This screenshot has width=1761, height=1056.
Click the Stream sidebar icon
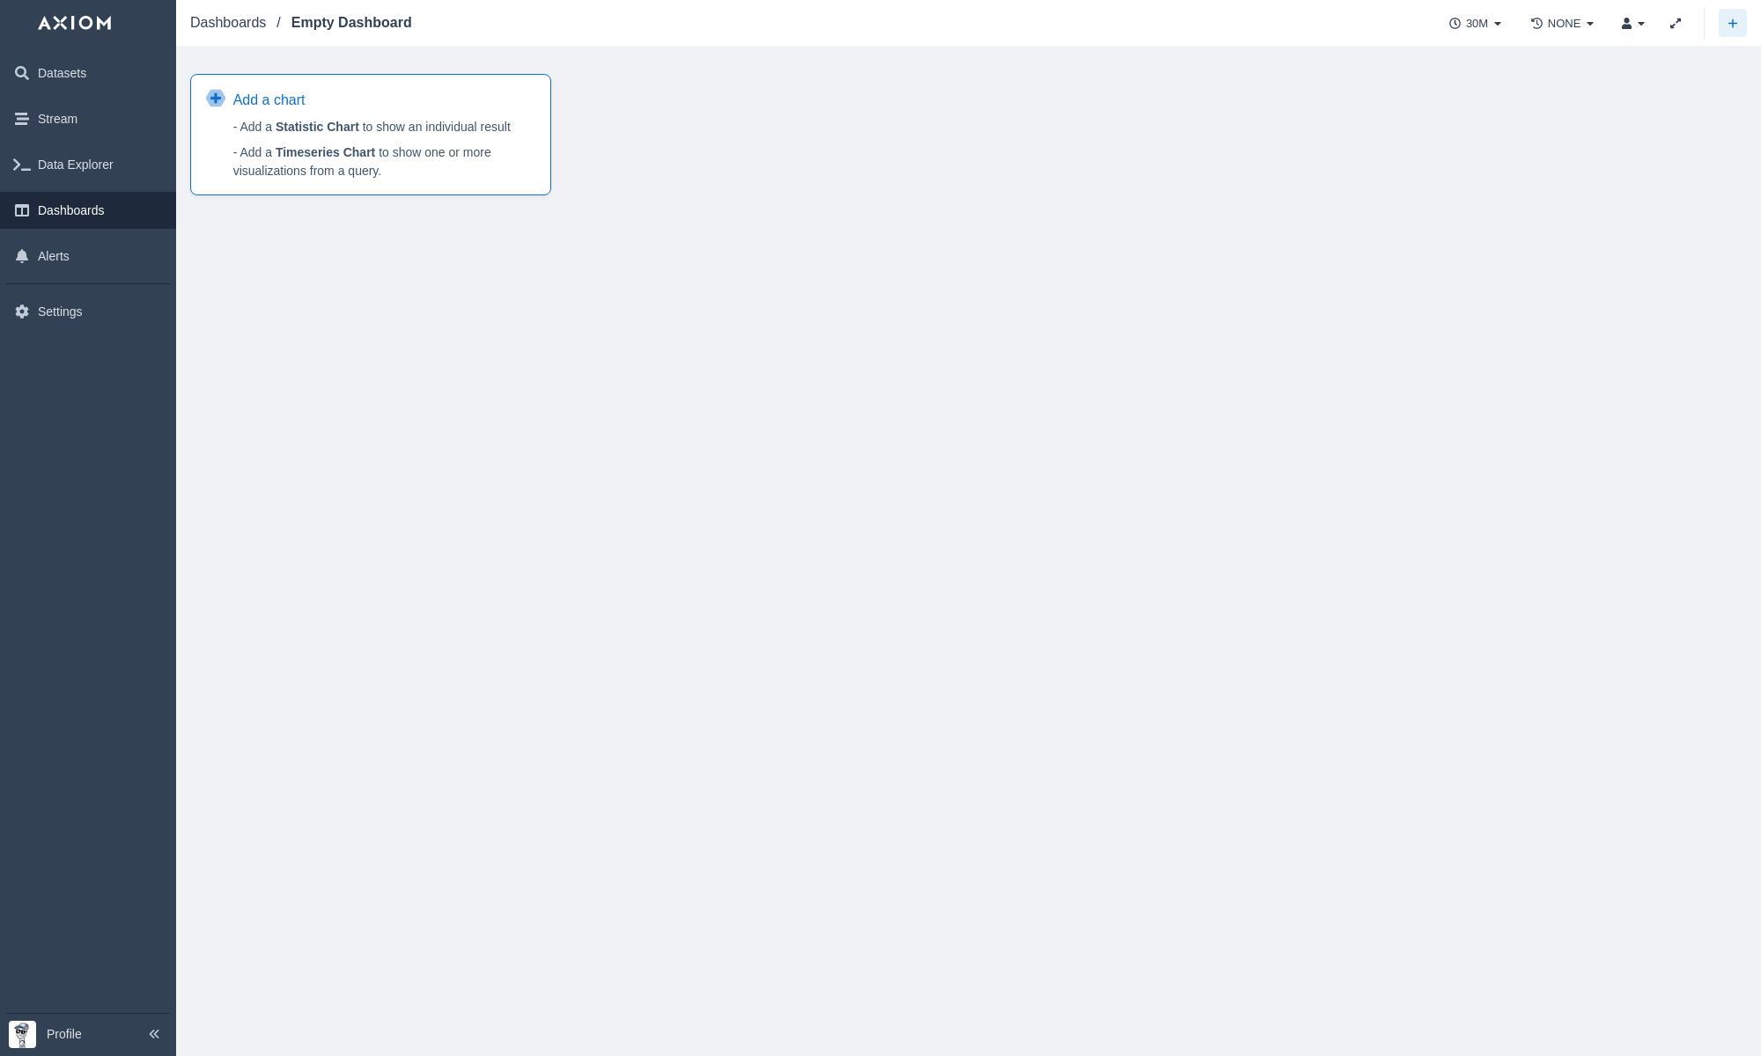(22, 119)
